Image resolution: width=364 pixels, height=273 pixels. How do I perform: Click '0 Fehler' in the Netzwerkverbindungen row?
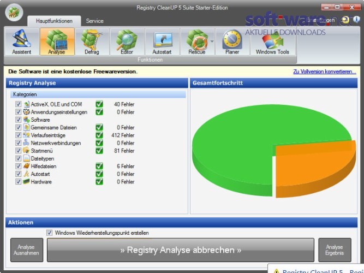coord(126,143)
